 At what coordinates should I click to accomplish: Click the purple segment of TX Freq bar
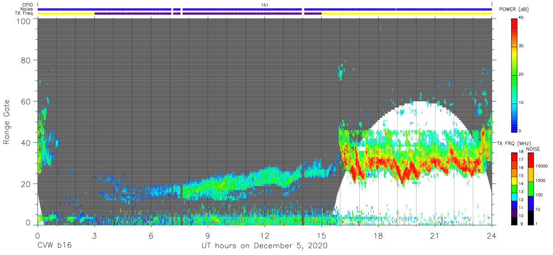(x=208, y=13)
